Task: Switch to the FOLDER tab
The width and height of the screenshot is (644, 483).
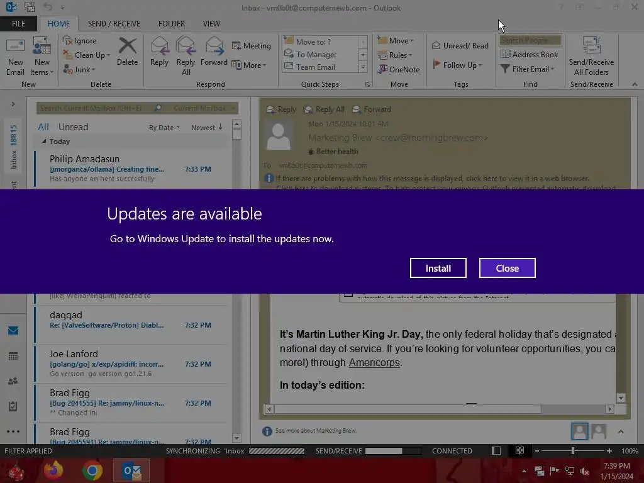Action: tap(172, 24)
